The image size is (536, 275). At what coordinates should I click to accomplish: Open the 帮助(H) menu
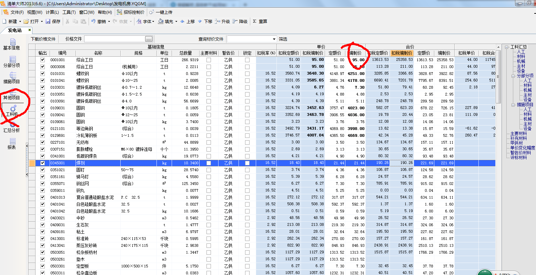pos(105,12)
